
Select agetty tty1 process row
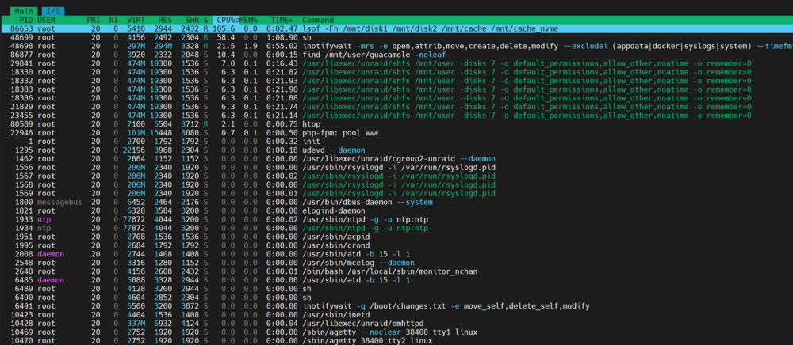[x=396, y=332]
